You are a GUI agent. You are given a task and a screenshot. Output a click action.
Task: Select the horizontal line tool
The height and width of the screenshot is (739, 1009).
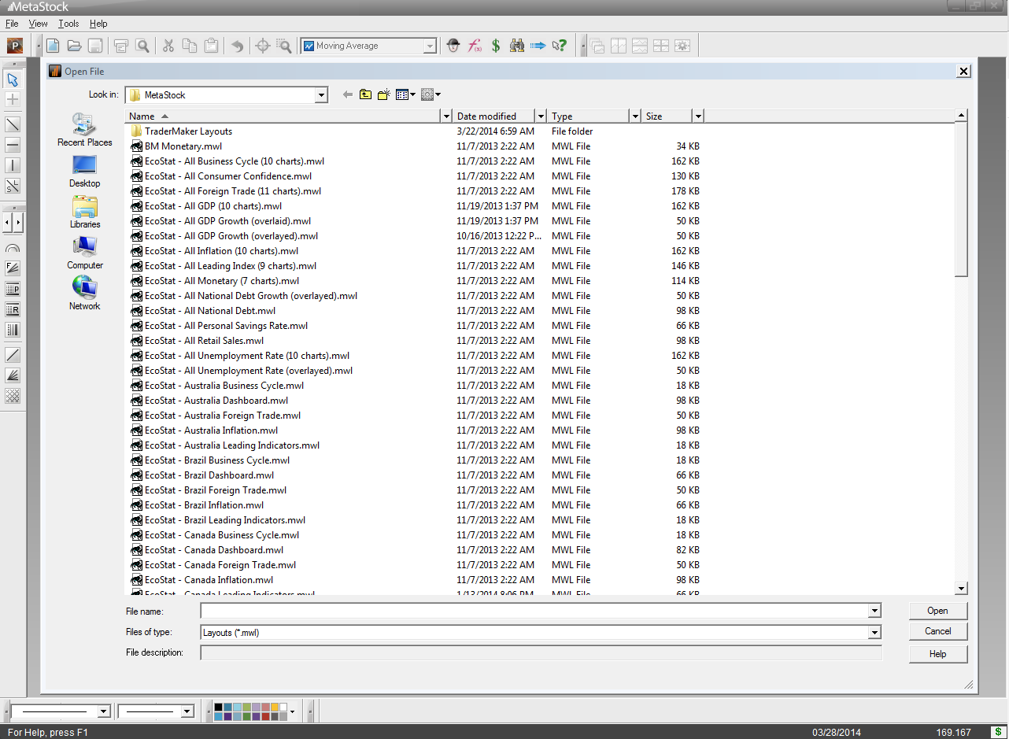point(13,145)
